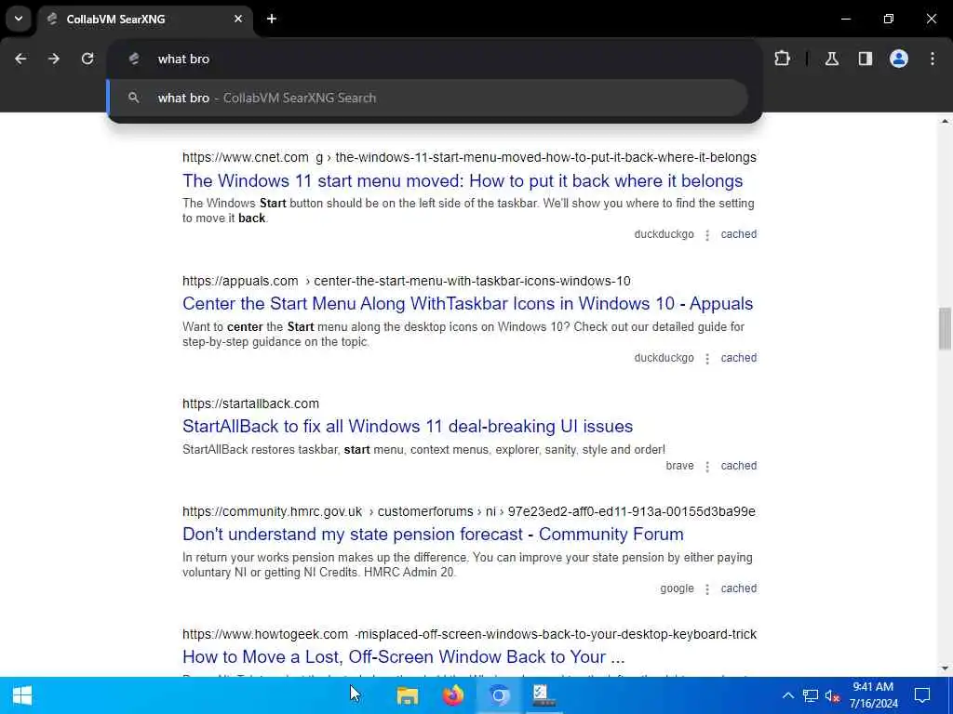The width and height of the screenshot is (953, 714).
Task: Open the clock showing 9:41 AM
Action: tap(873, 695)
